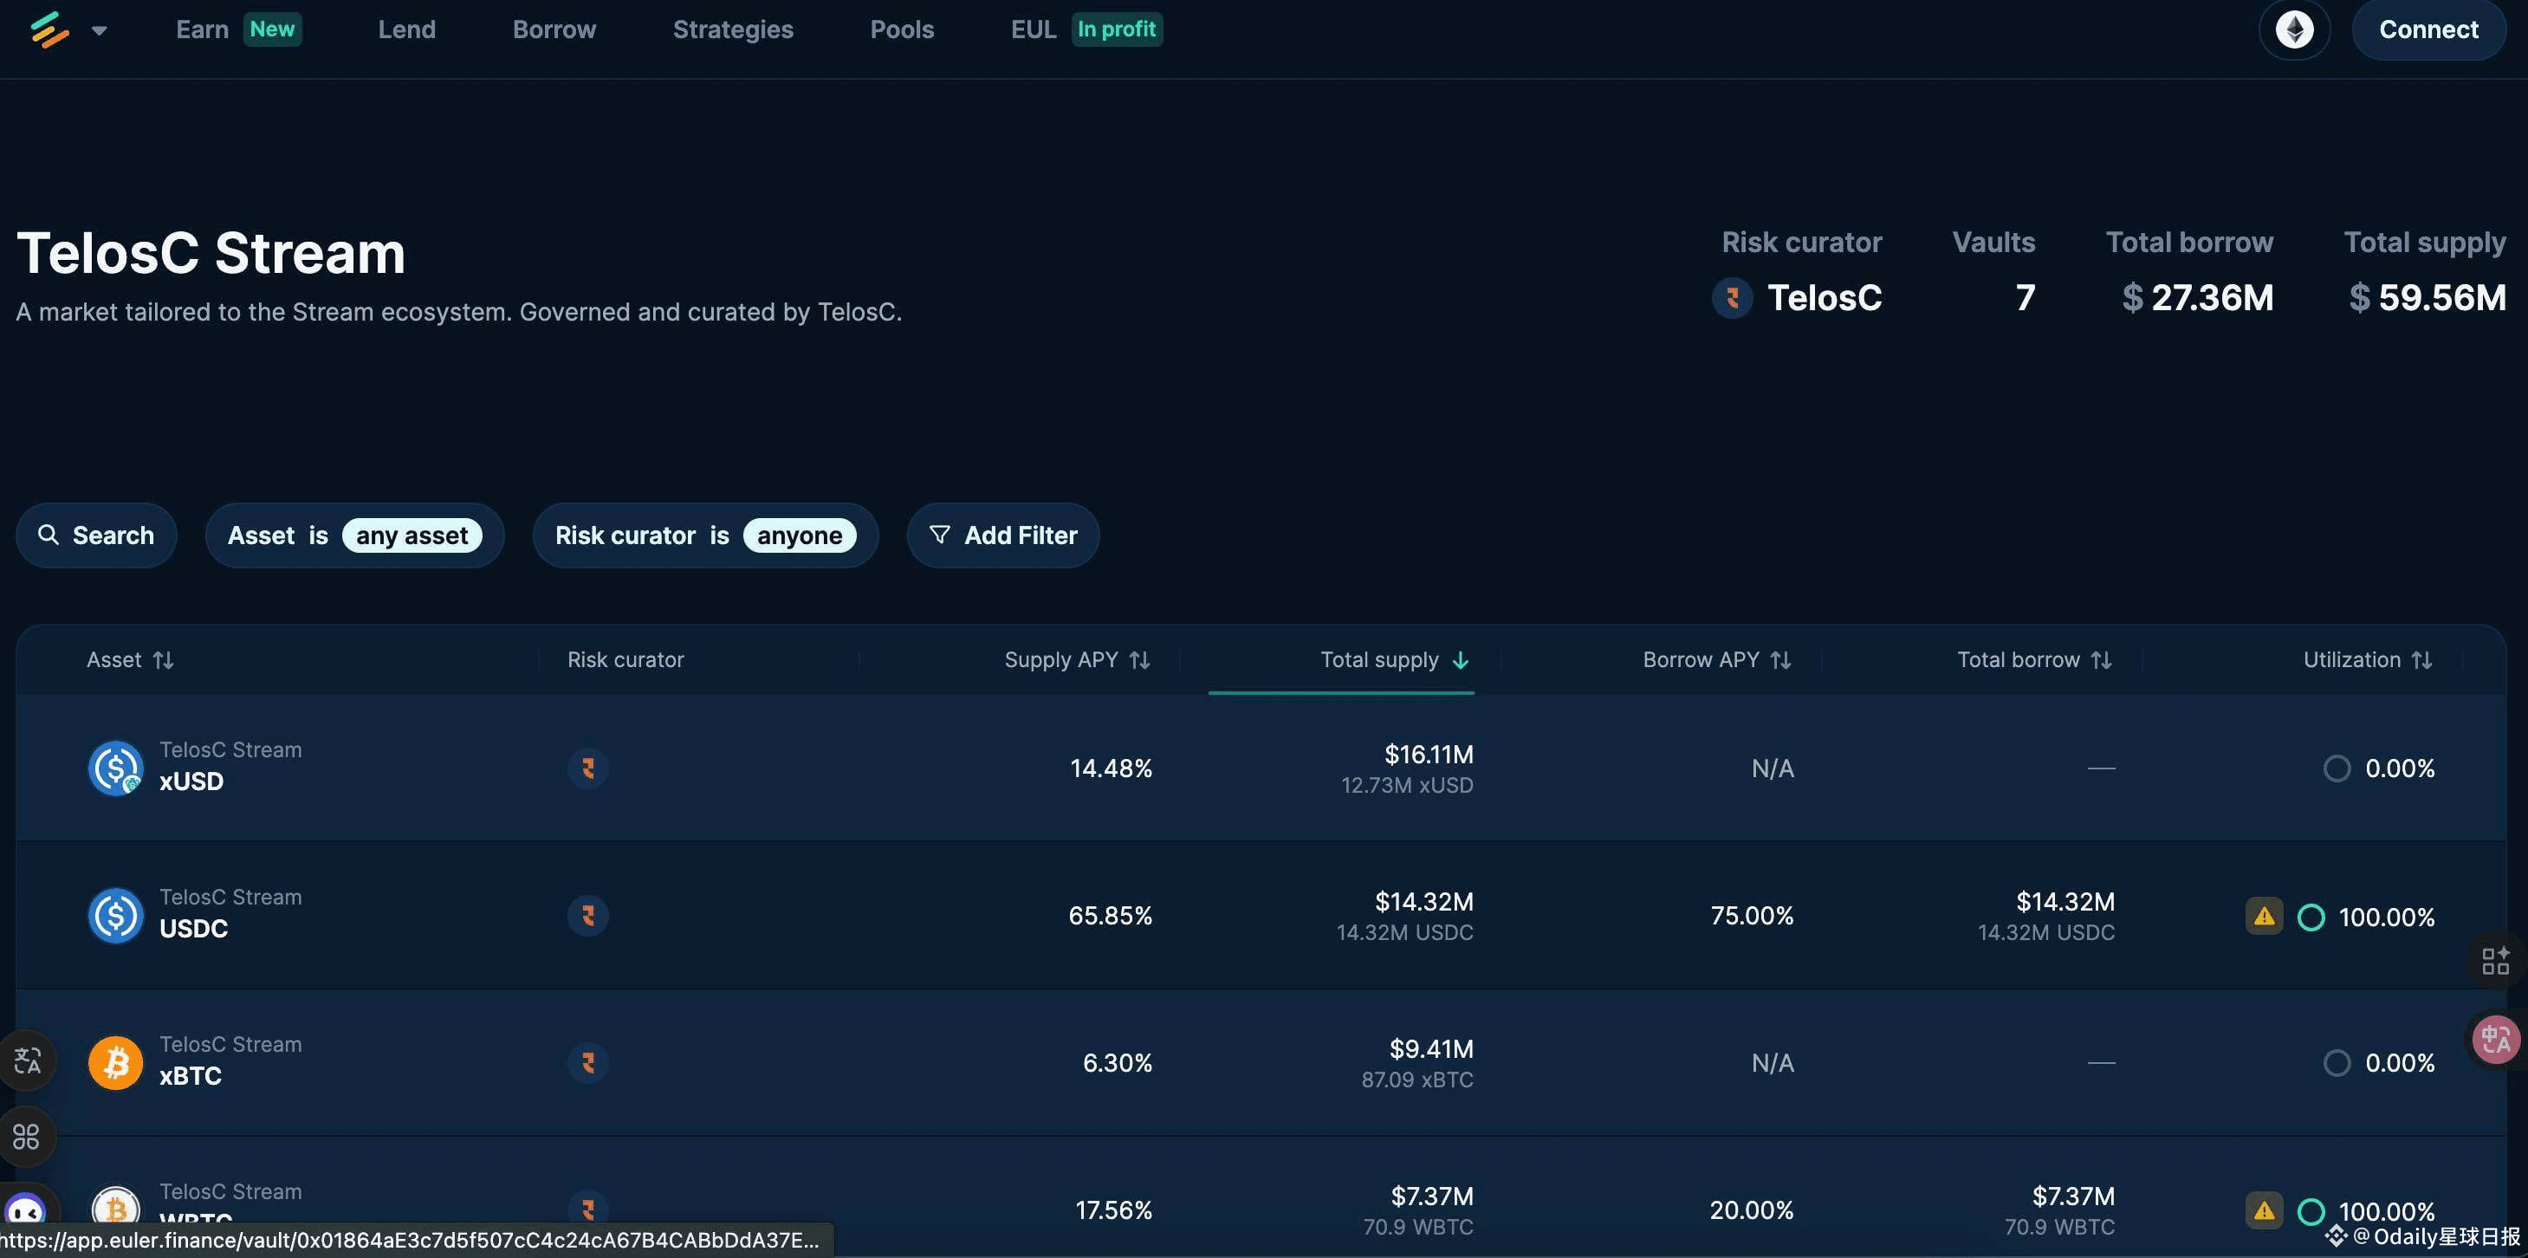Open the Borrow menu item
The height and width of the screenshot is (1258, 2528).
554,29
